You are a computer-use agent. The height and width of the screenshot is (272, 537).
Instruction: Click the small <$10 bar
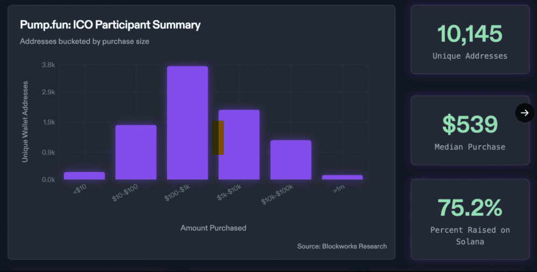click(x=84, y=176)
